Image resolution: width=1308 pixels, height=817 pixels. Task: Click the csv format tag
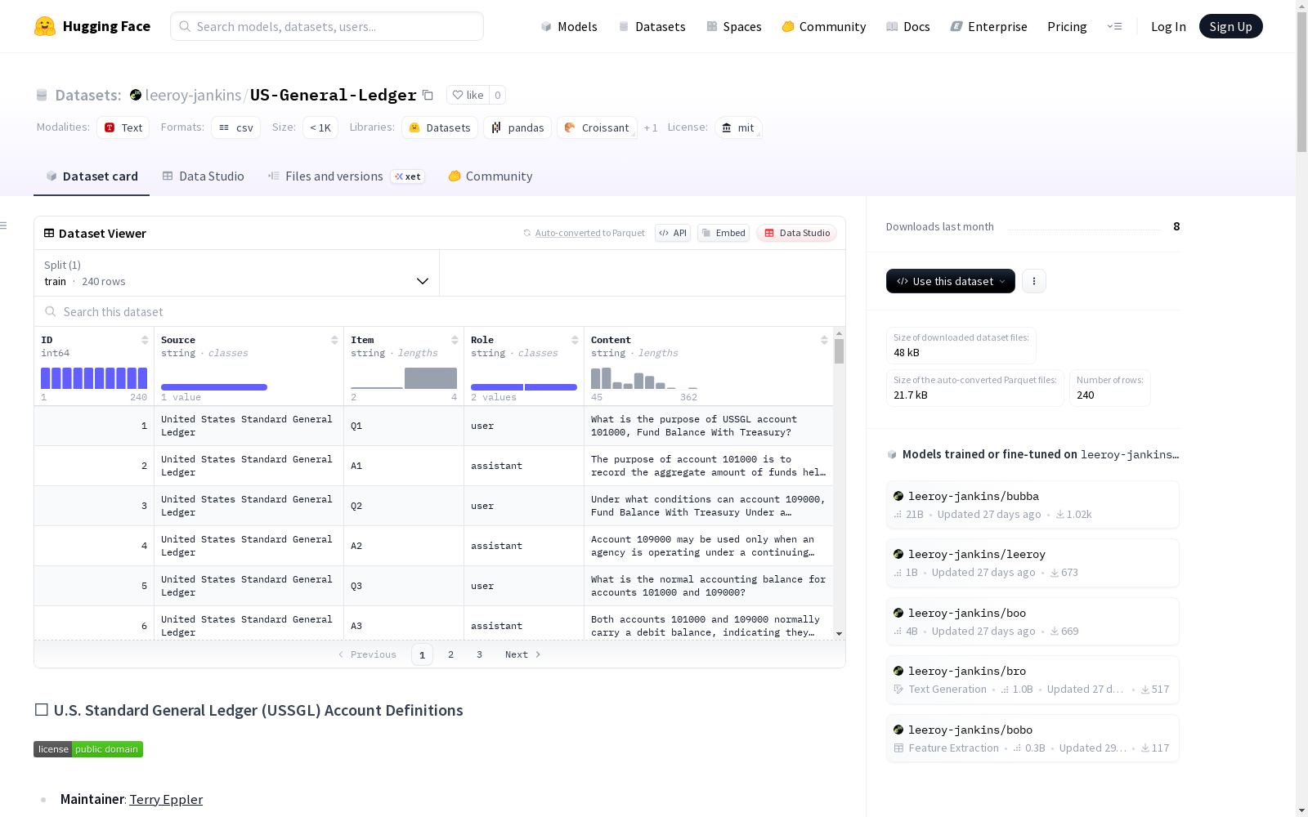tap(236, 127)
